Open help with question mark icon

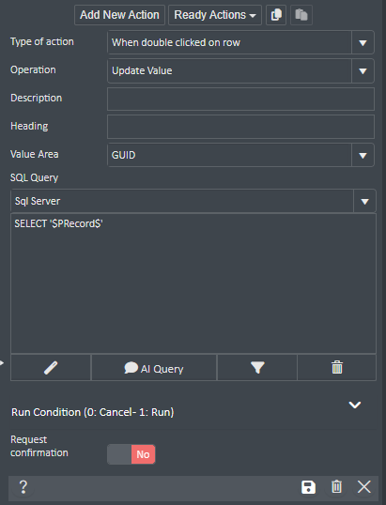pyautogui.click(x=23, y=486)
